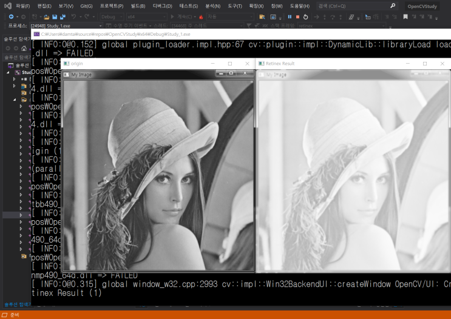Open the 스택 프레임 retinex dropdown
451x319 pixels.
click(x=342, y=26)
